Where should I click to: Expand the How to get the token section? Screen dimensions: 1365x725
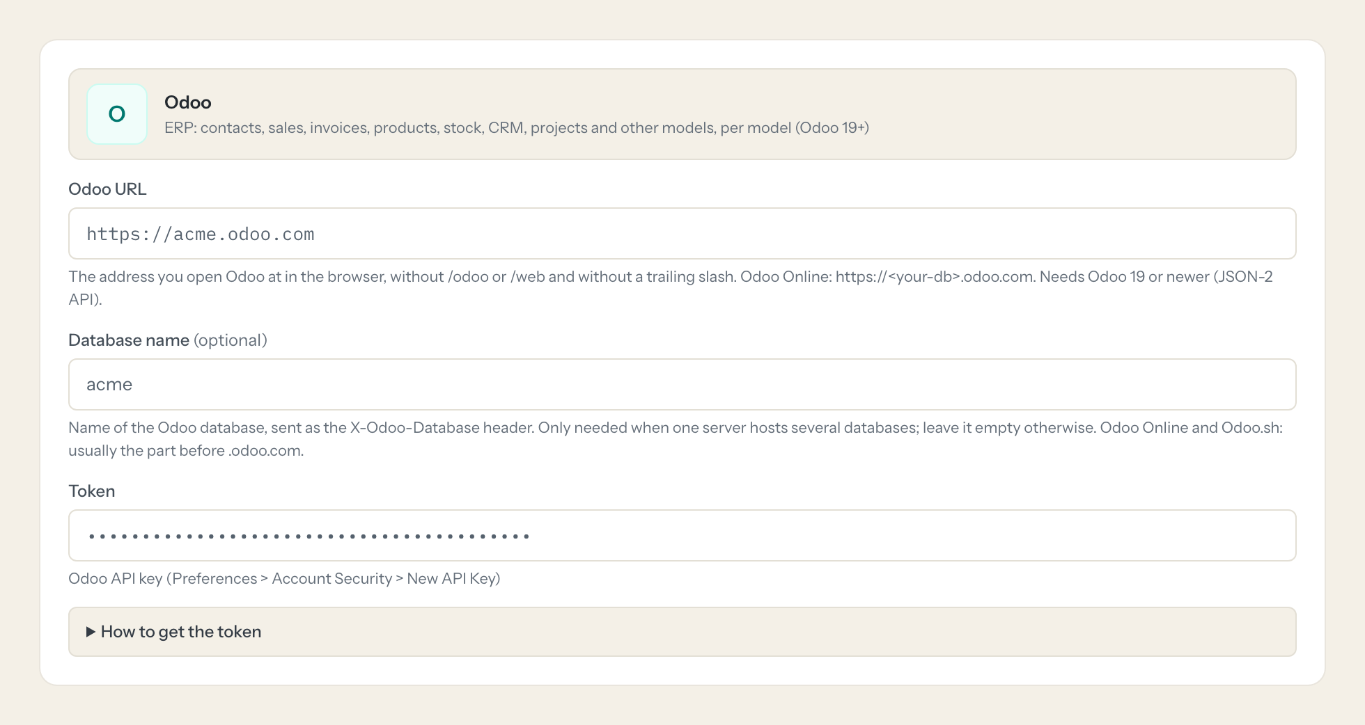[682, 632]
